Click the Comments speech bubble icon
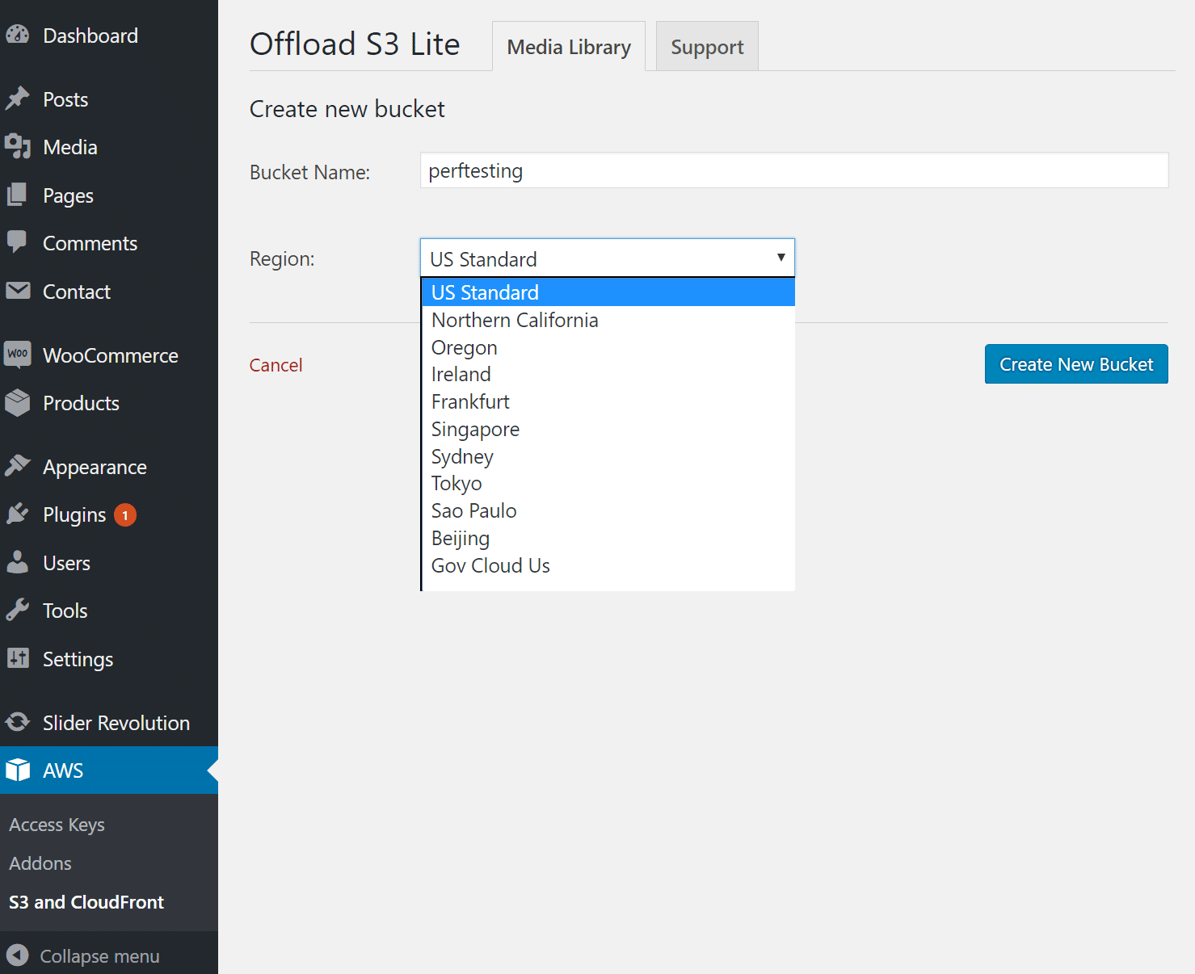The image size is (1195, 974). [x=19, y=242]
